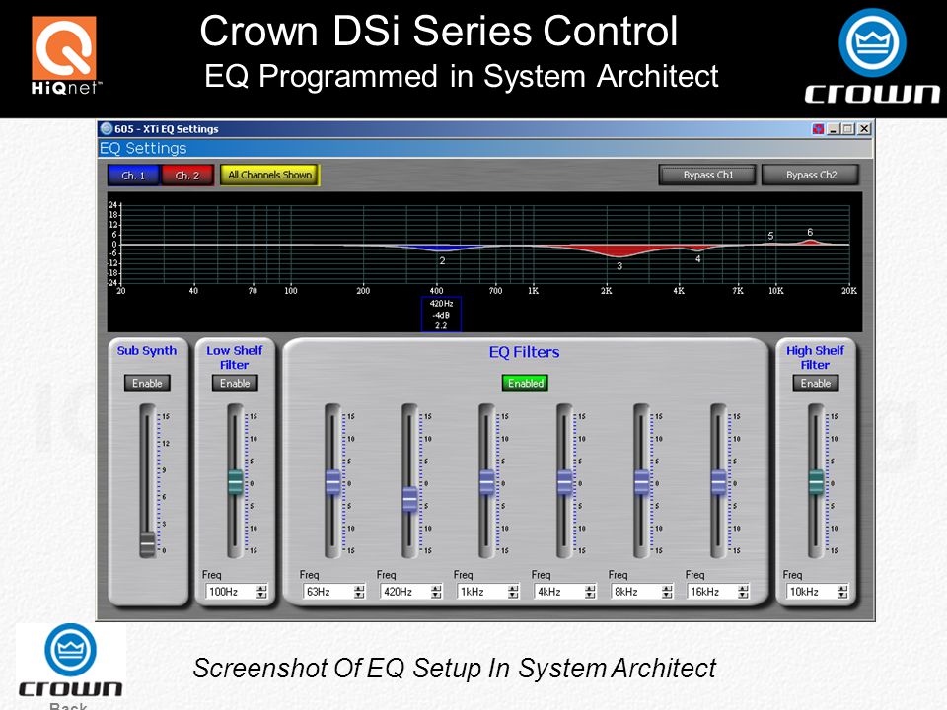Select the Ch. 1 blue button
This screenshot has height=710, width=947.
coord(133,176)
